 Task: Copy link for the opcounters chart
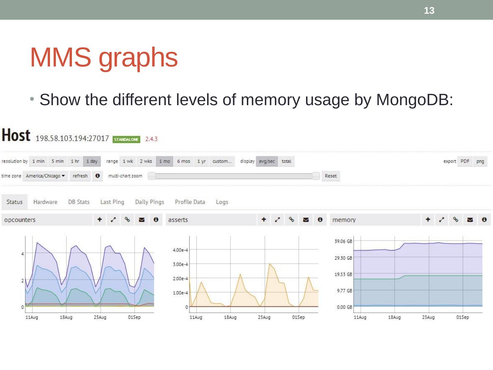tap(127, 220)
